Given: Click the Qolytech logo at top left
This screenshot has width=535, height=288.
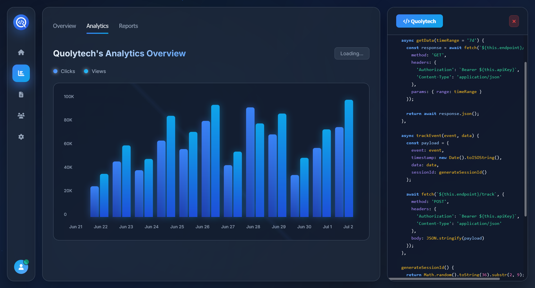Looking at the screenshot, I should [x=21, y=22].
